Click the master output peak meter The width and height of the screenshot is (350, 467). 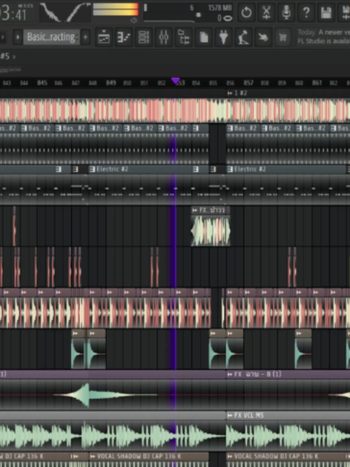click(x=116, y=9)
